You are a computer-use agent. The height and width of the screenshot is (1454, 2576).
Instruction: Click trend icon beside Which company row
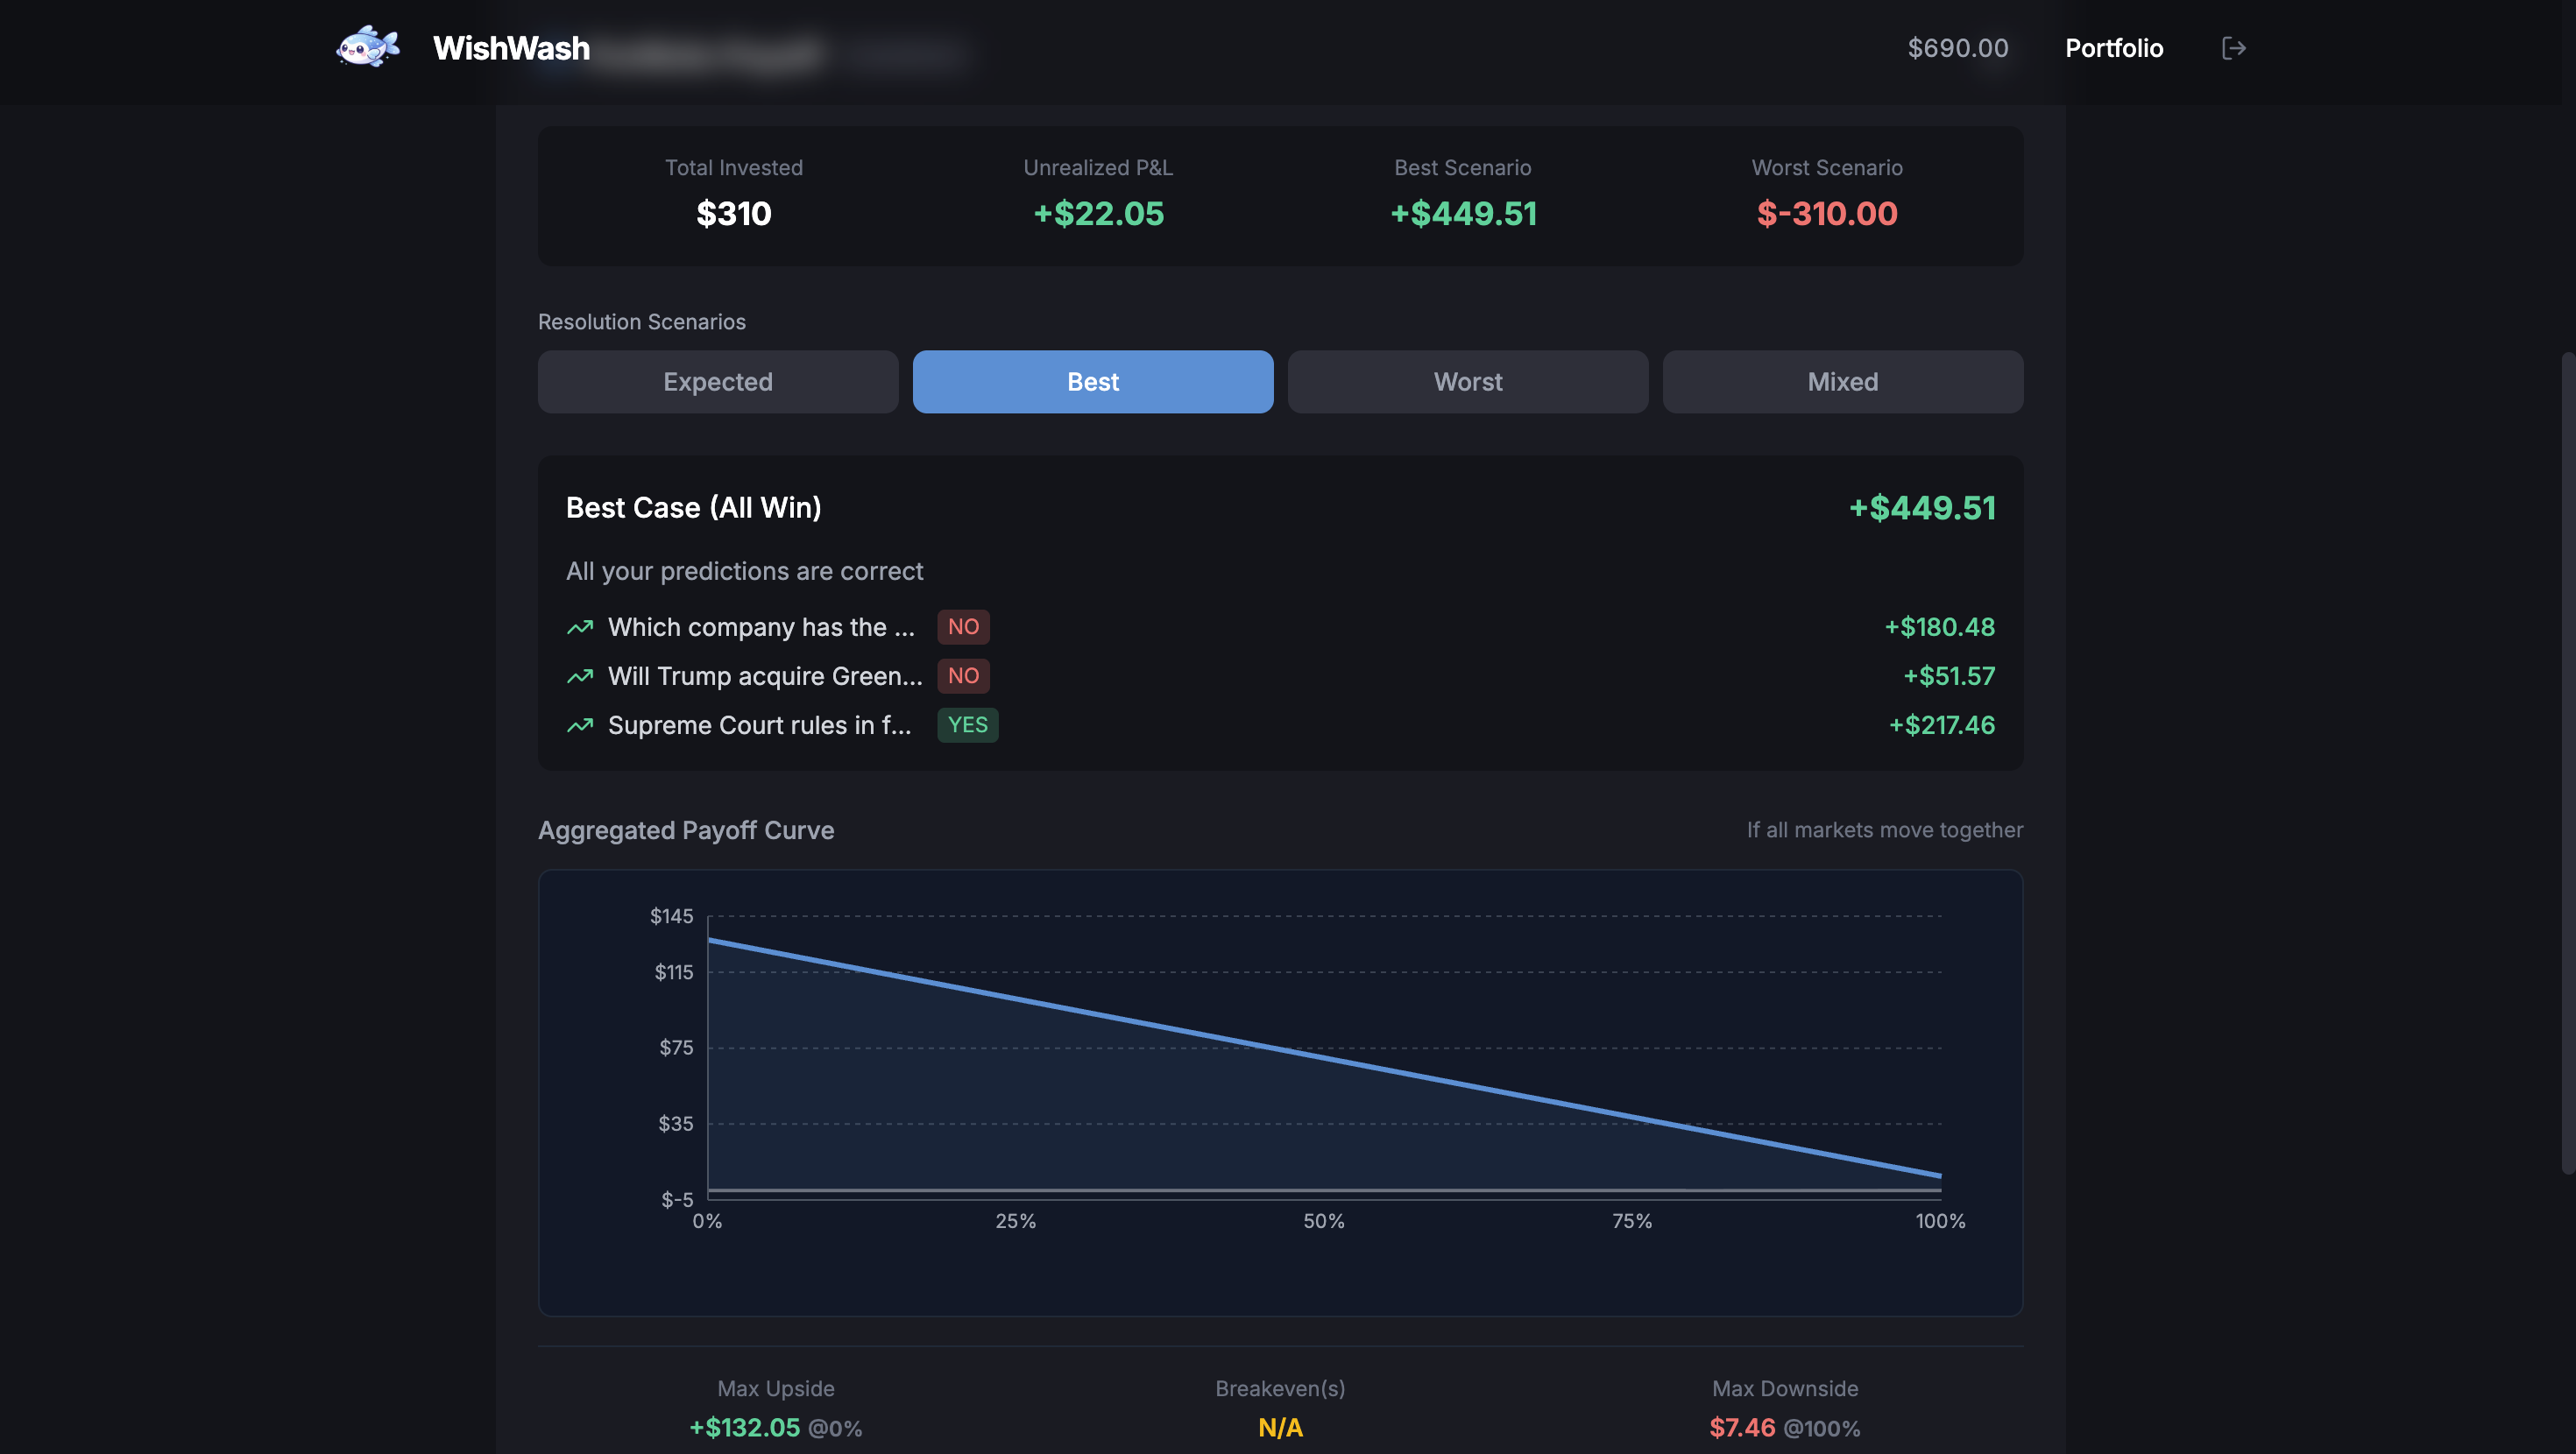[x=580, y=627]
